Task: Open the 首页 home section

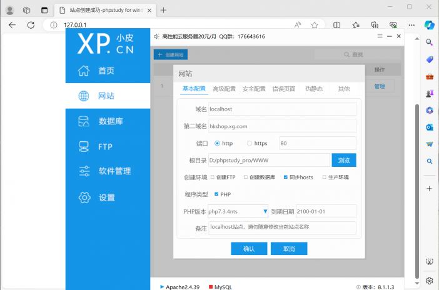Action: pyautogui.click(x=108, y=71)
